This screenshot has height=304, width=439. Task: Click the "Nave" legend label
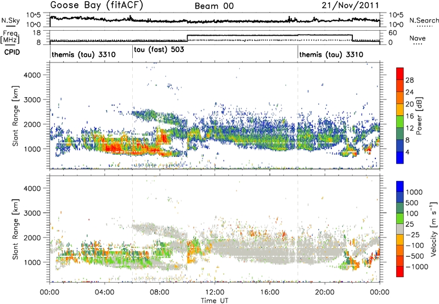[418, 38]
